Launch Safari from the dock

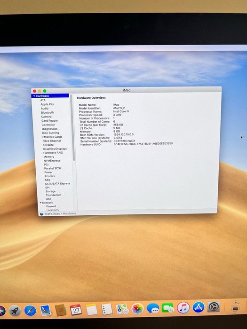30,311
